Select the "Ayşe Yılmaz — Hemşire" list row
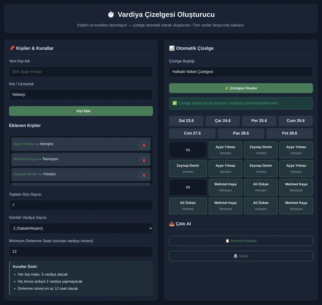The image size is (322, 305). point(81,144)
